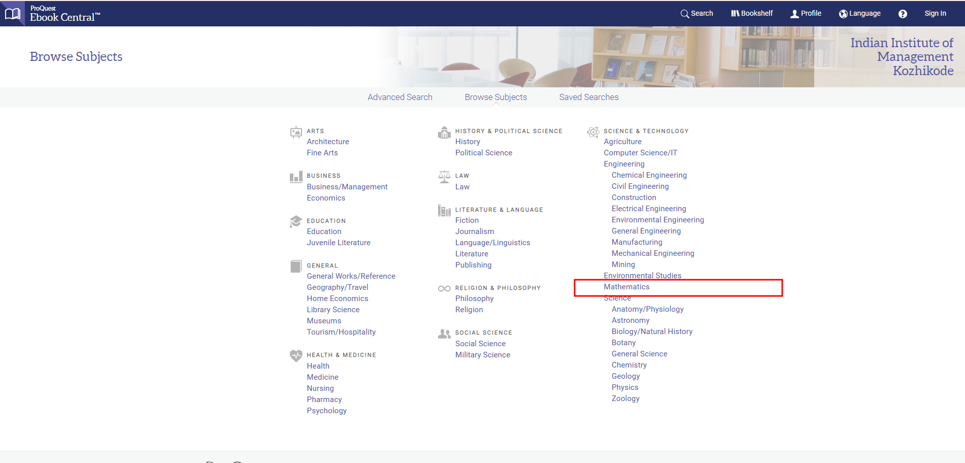Image resolution: width=965 pixels, height=463 pixels.
Task: Select the Browse Subjects tab
Action: [x=495, y=97]
